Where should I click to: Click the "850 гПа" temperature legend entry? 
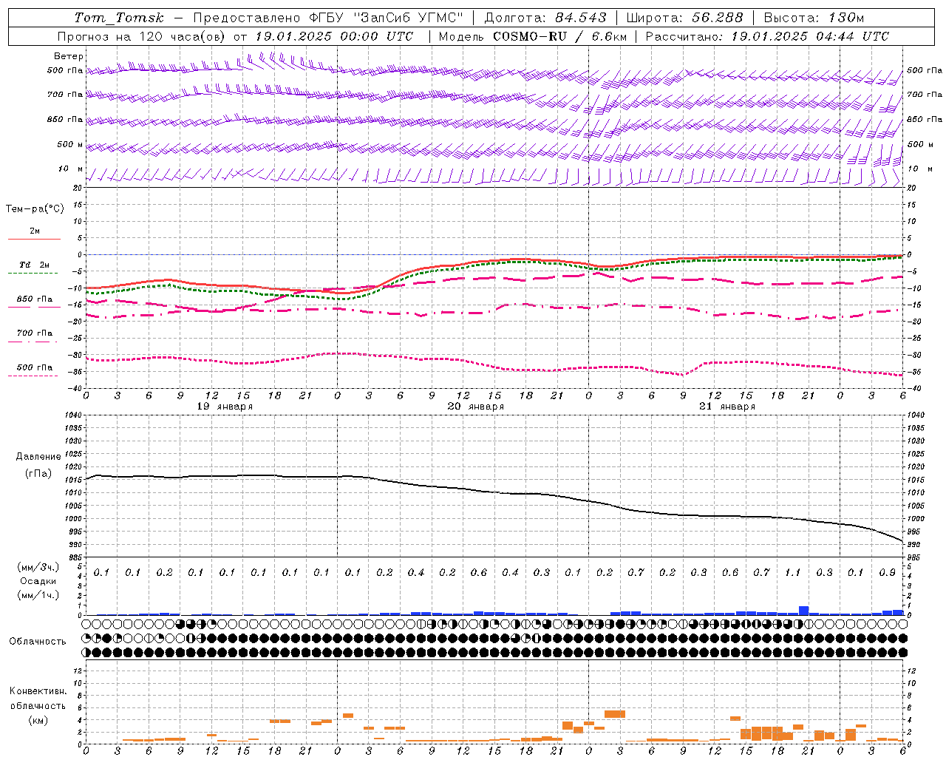click(x=34, y=299)
